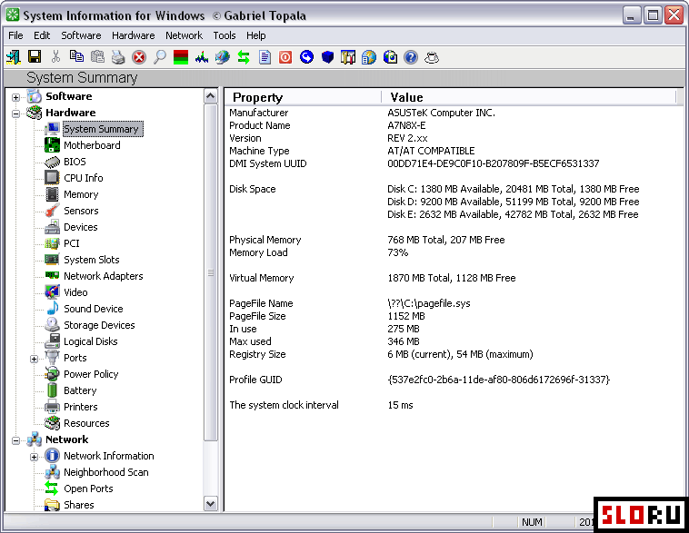Click the graph spikes toolbar icon
The height and width of the screenshot is (533, 689).
202,57
